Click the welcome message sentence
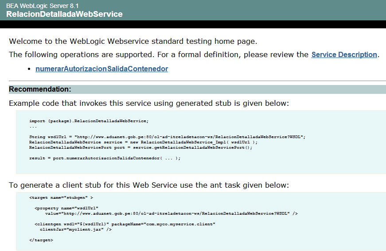Viewport: 386px width, 251px height. pyautogui.click(x=133, y=41)
